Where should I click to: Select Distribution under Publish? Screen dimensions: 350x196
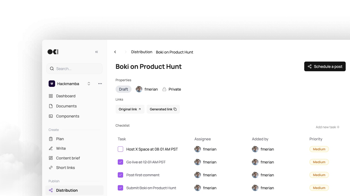coord(74,190)
